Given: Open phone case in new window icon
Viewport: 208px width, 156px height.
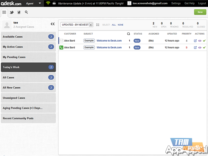Looking at the screenshot, I should pos(195,47).
